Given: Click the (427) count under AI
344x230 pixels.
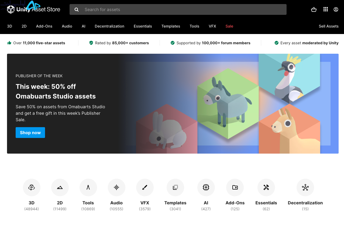Looking at the screenshot, I should [206, 209].
